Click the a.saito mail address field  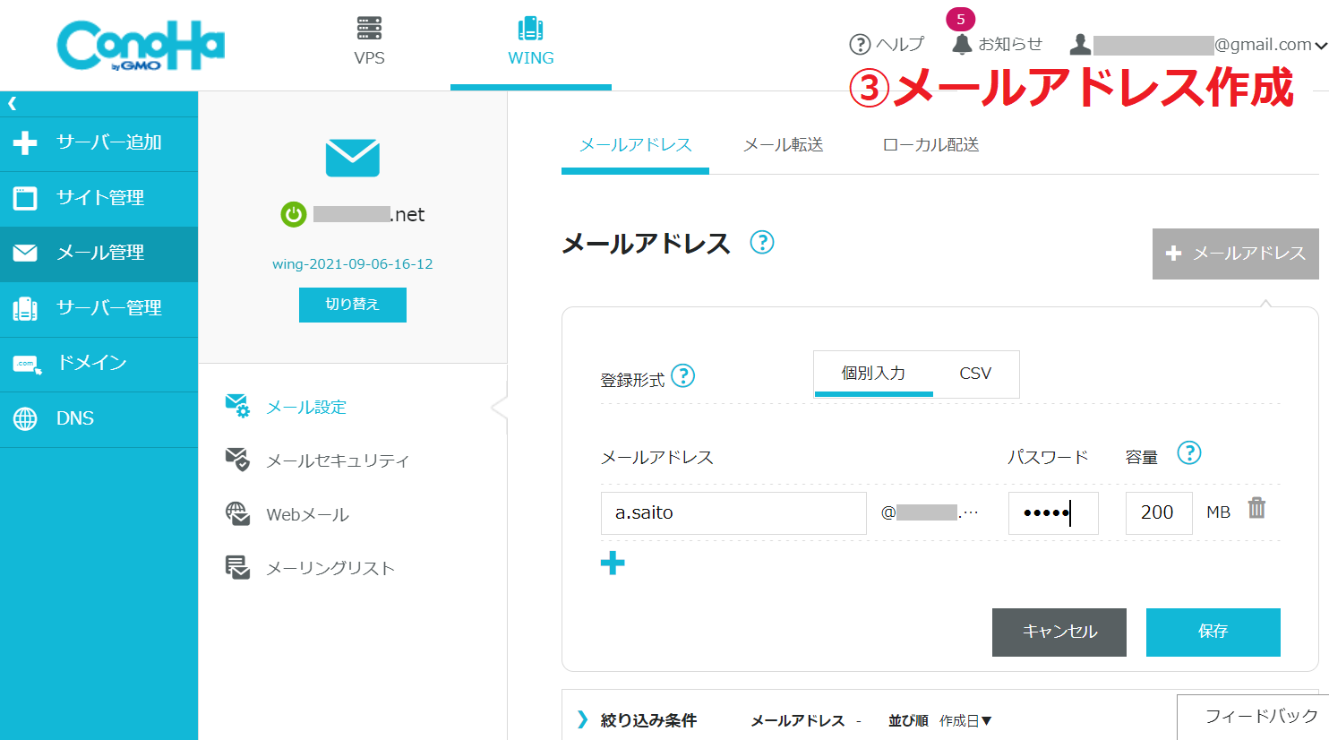[733, 513]
